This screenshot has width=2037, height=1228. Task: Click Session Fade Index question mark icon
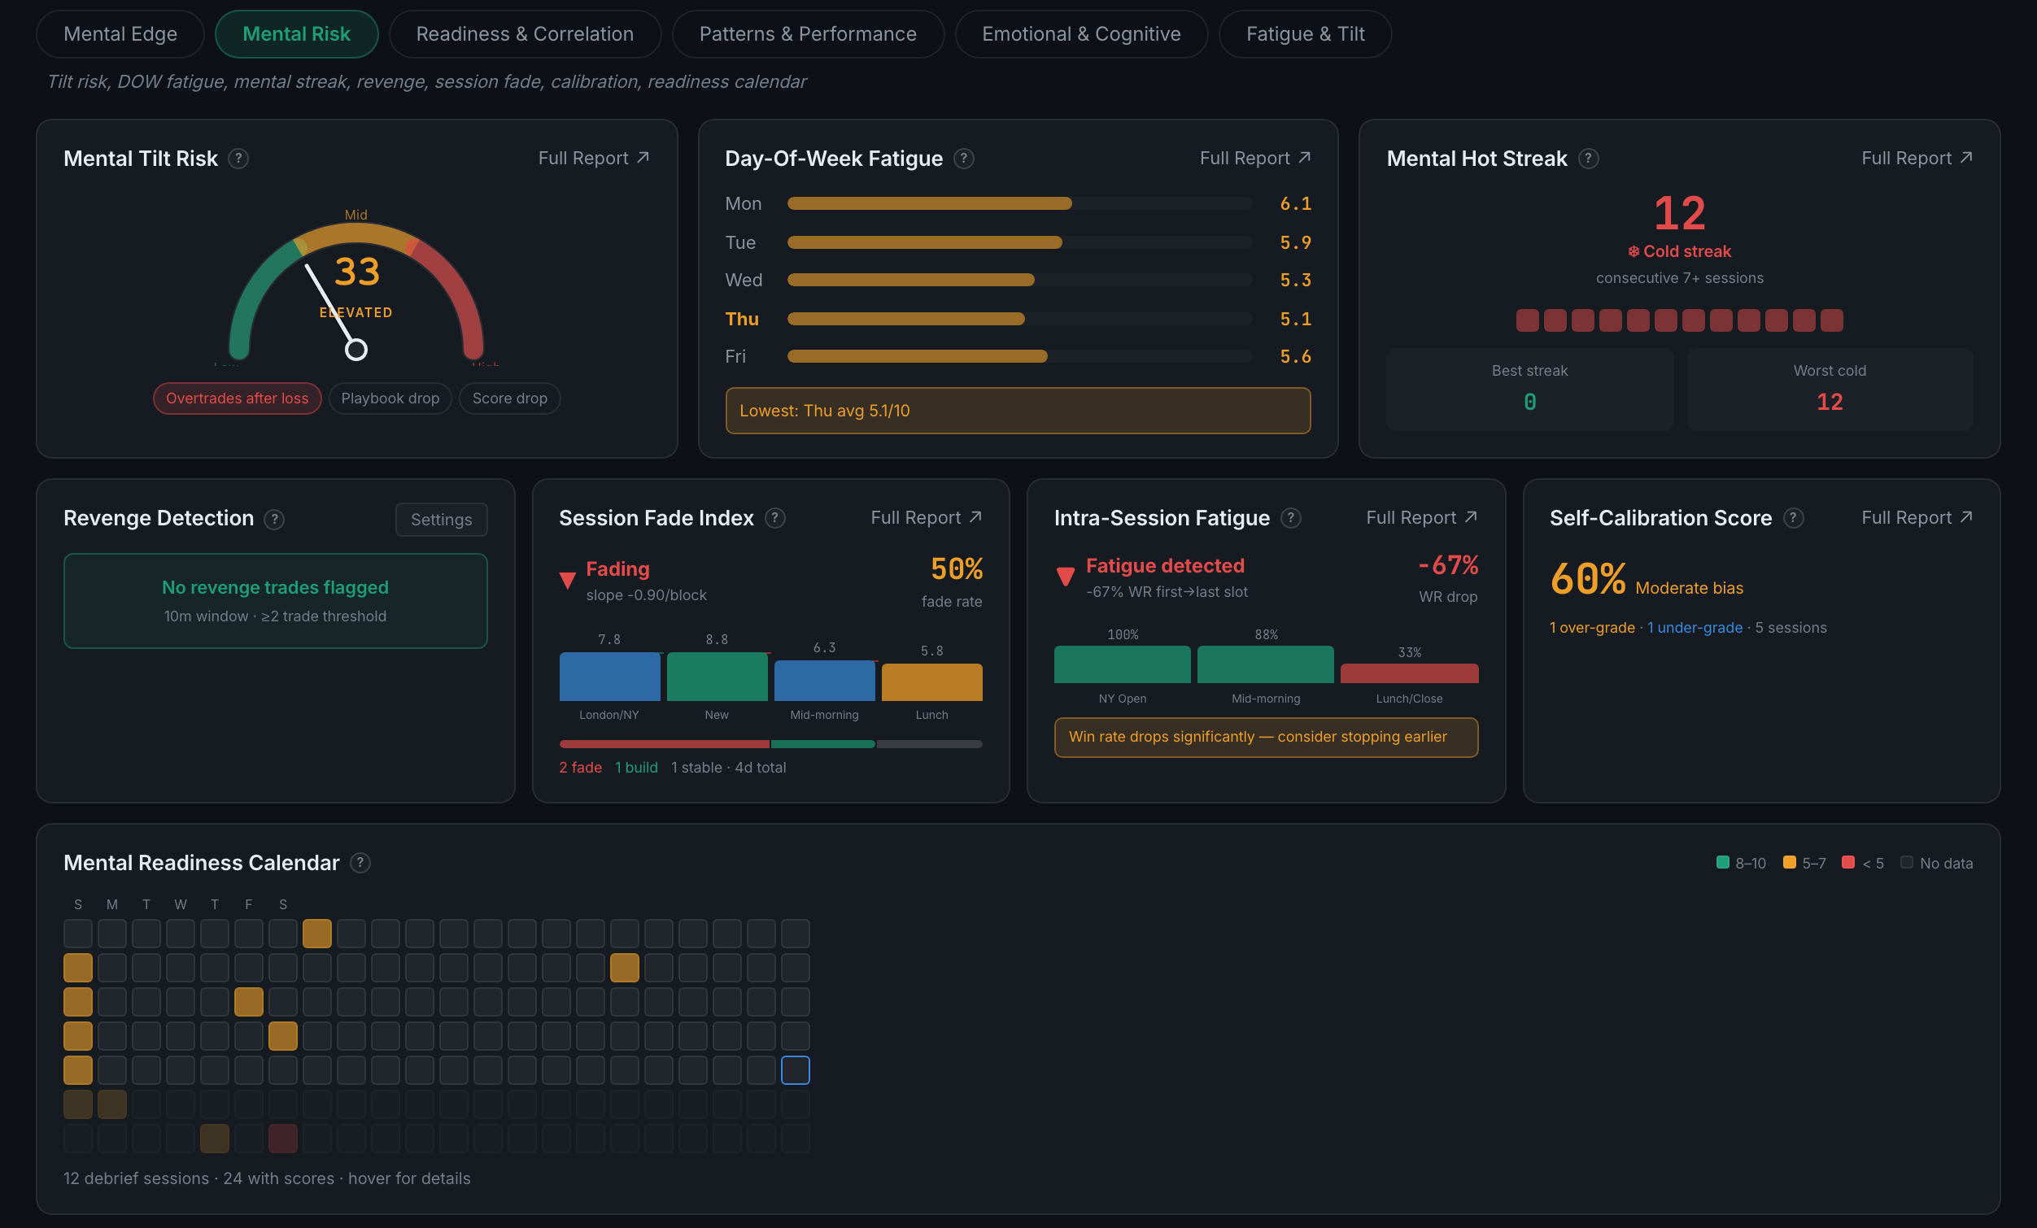(774, 518)
